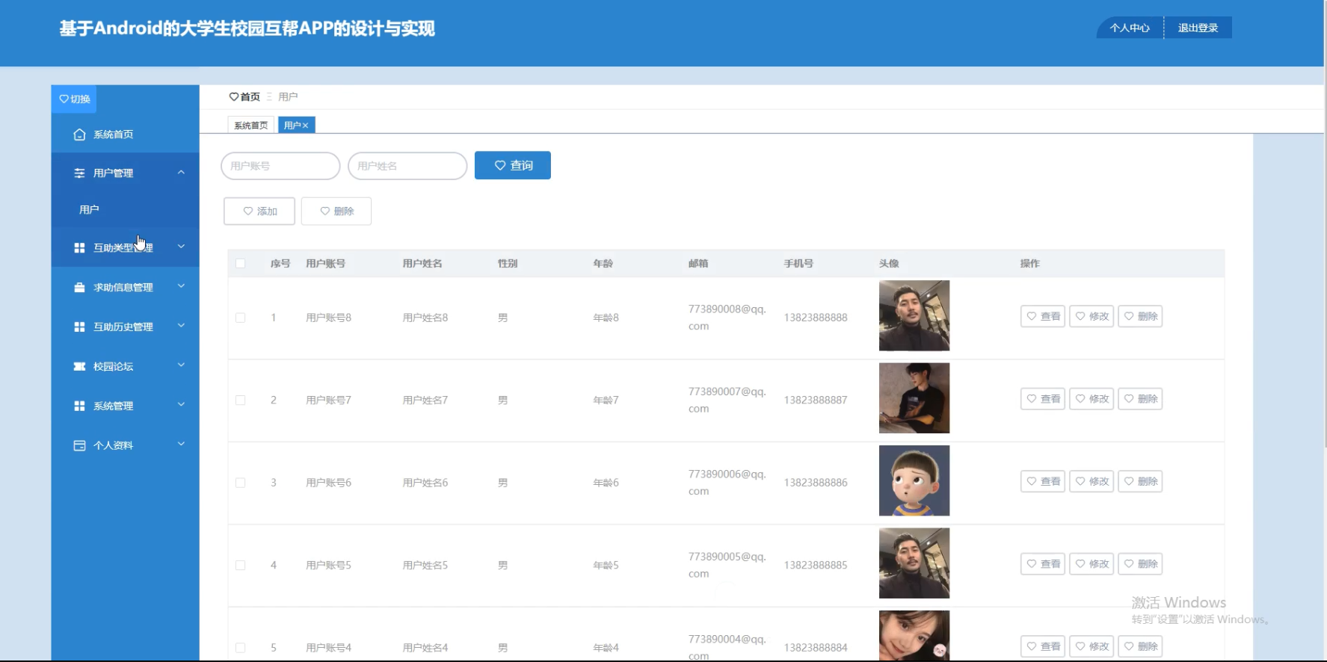Click the card icon beside 个人资料
This screenshot has width=1327, height=662.
pos(79,445)
